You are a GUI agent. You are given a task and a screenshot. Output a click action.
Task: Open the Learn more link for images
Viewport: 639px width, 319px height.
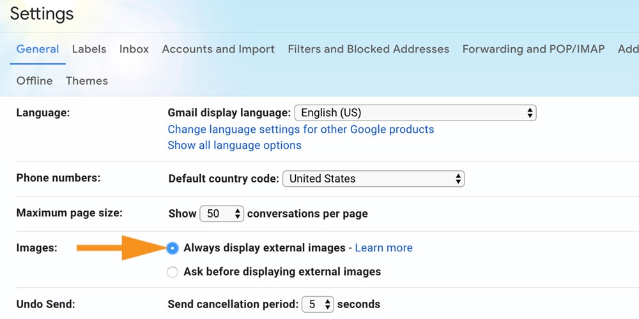[383, 248]
